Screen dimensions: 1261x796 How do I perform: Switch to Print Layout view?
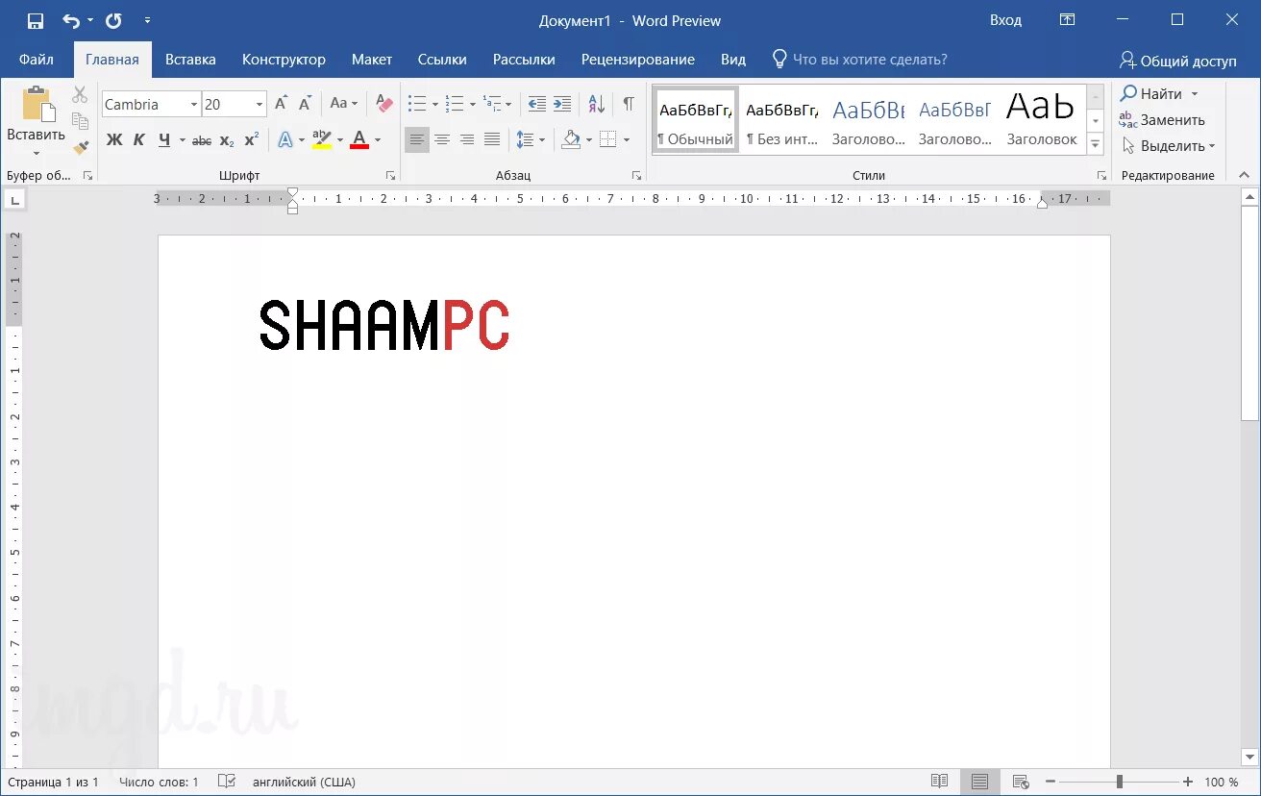coord(979,782)
